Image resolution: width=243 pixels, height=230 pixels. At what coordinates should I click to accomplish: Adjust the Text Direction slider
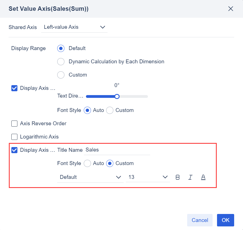(x=117, y=96)
